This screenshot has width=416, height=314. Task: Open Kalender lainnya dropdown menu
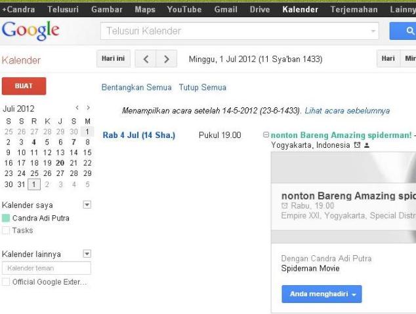[87, 254]
